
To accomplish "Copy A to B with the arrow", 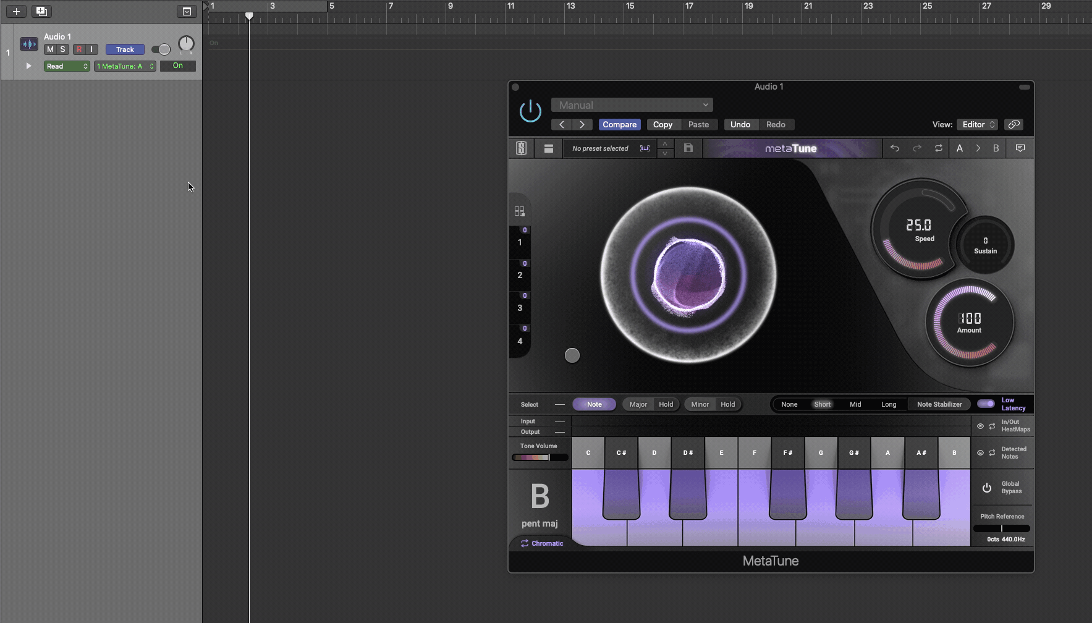I will 978,148.
